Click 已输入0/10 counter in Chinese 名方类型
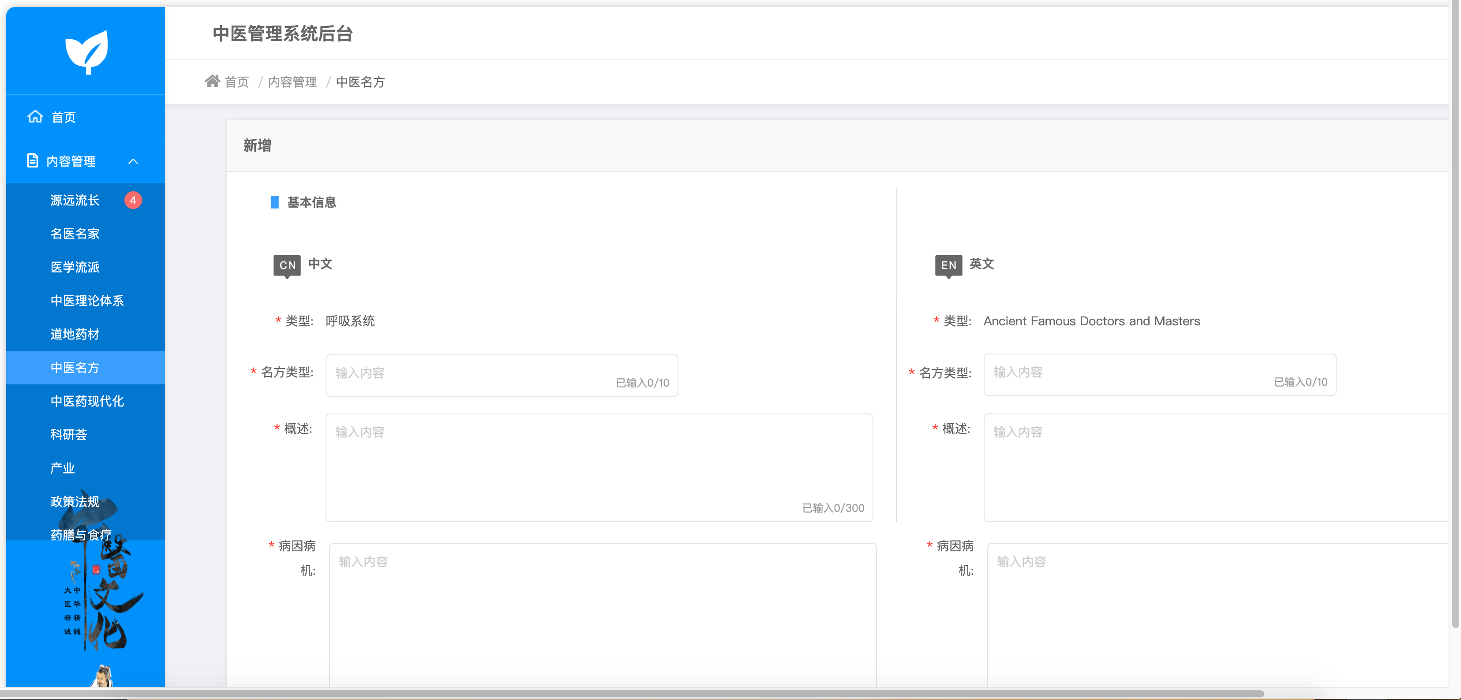 pyautogui.click(x=643, y=383)
